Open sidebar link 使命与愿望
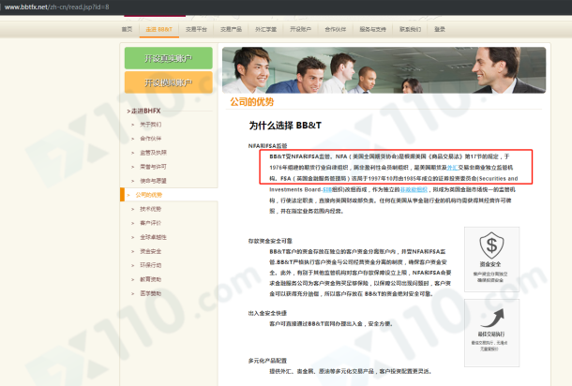 tap(153, 181)
